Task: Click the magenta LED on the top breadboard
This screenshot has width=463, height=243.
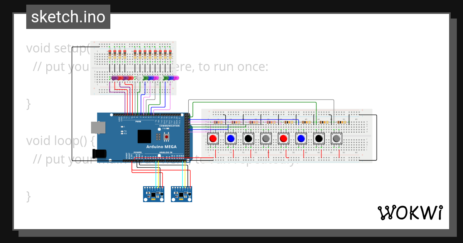Action: (x=156, y=78)
